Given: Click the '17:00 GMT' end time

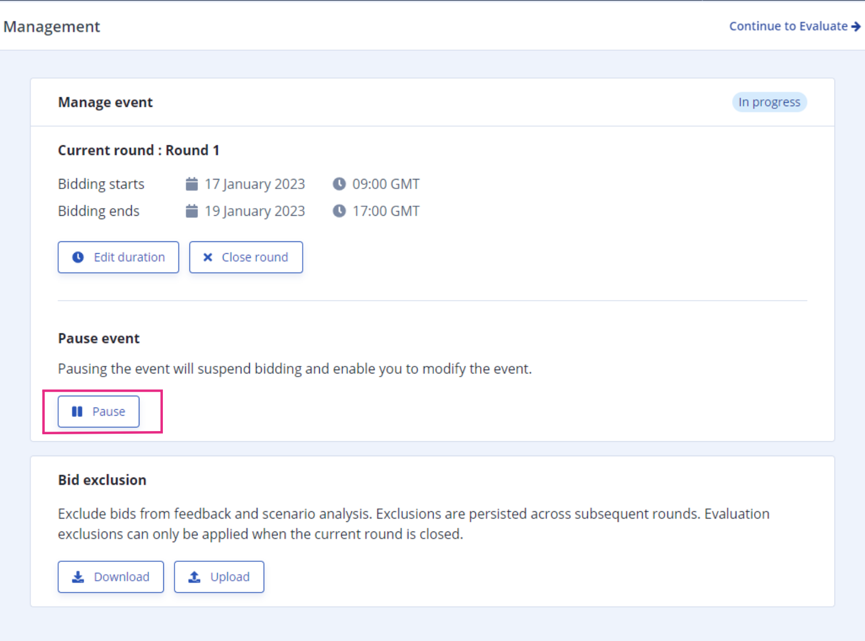Looking at the screenshot, I should [x=386, y=211].
